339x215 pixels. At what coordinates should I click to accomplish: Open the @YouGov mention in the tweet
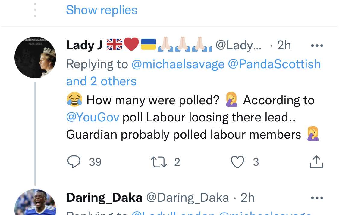tap(93, 117)
